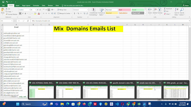The image size is (191, 107).
Task: Open File Explorer from taskbar
Action: [62, 104]
